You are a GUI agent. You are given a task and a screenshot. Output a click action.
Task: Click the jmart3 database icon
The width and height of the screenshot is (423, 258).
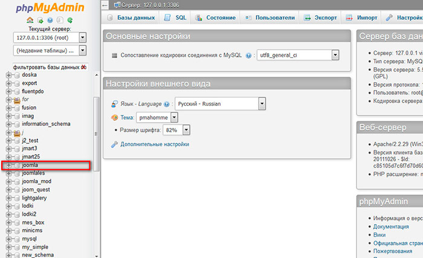point(17,149)
